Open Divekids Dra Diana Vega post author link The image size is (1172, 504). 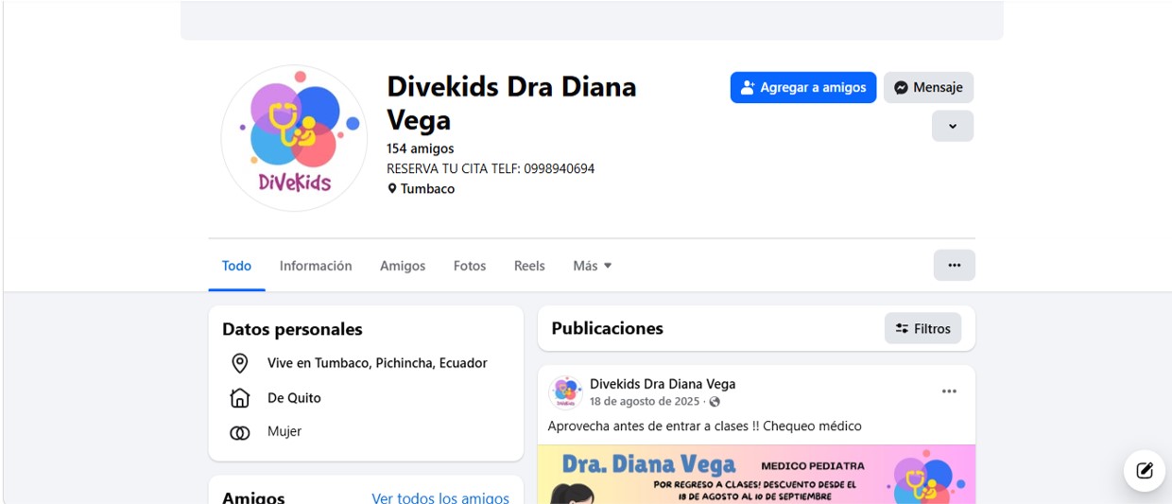(x=663, y=384)
